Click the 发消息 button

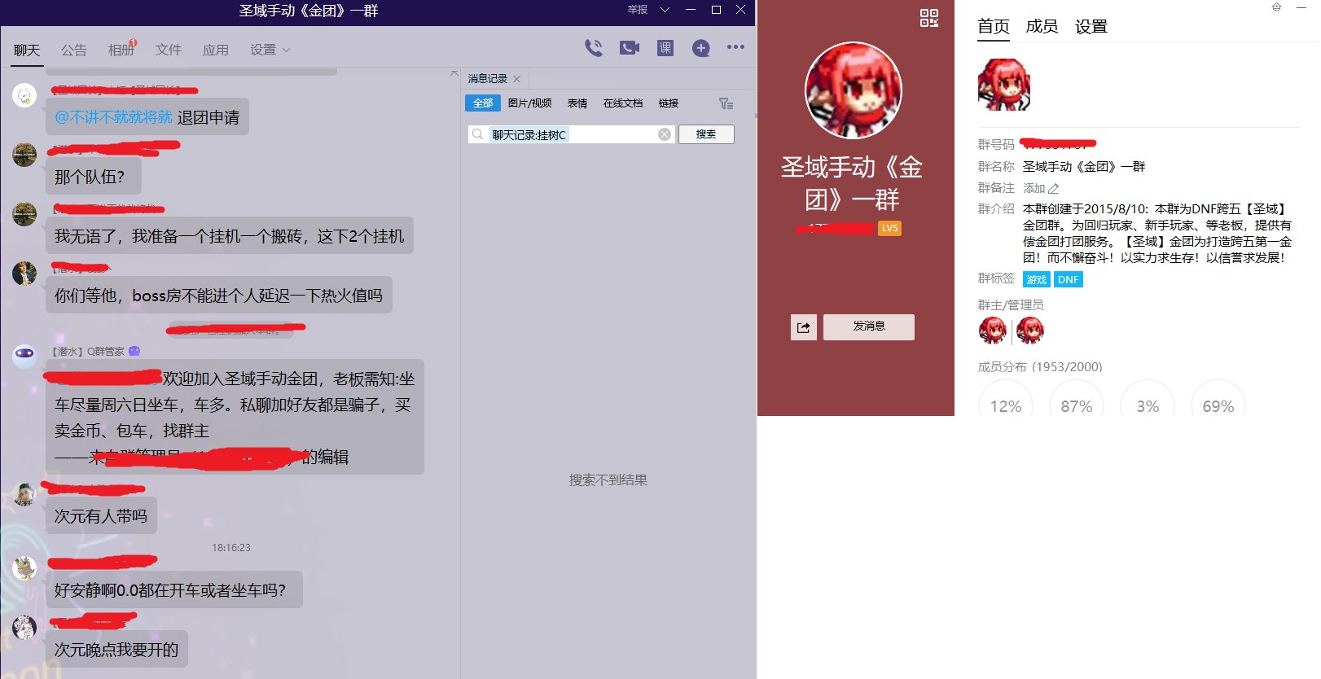[x=869, y=326]
